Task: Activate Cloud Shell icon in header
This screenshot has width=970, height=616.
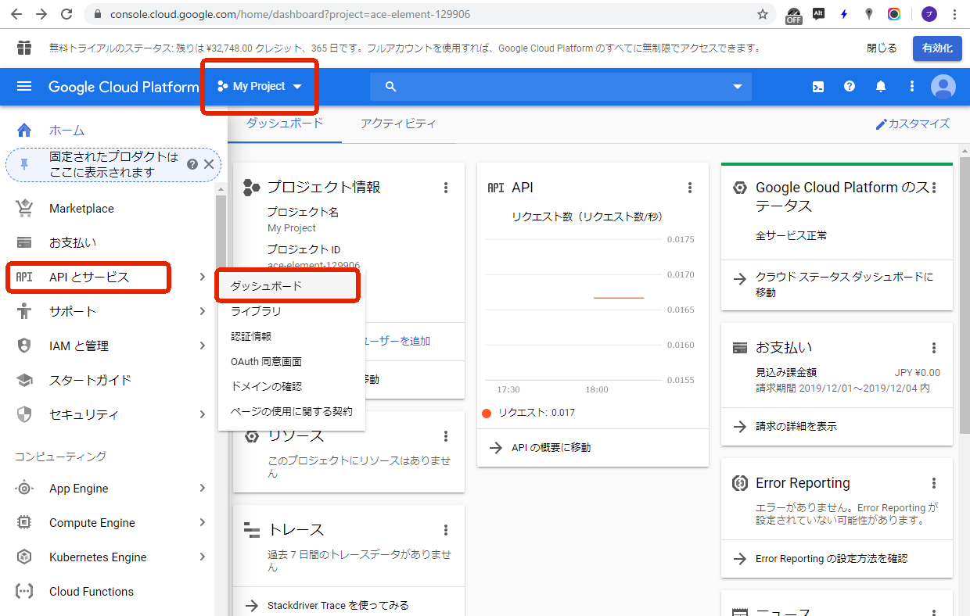Action: 817,87
